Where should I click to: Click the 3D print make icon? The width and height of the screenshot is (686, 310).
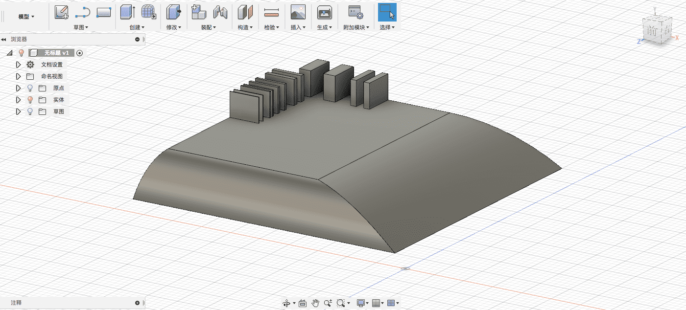click(x=324, y=12)
